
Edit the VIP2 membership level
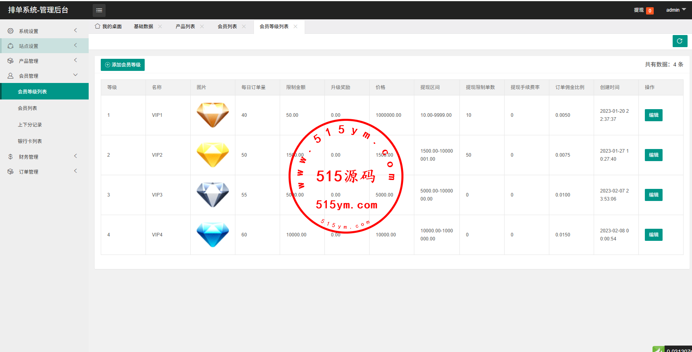tap(653, 155)
